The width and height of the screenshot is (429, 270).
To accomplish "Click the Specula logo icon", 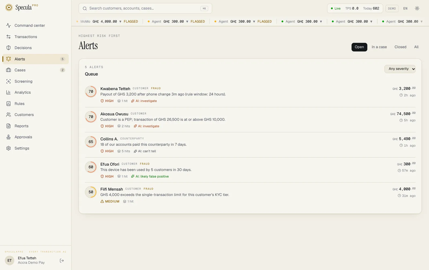I will point(9,7).
